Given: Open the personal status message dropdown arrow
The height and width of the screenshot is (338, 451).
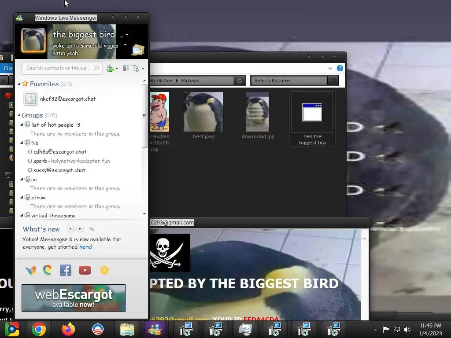Looking at the screenshot, I should (x=125, y=45).
